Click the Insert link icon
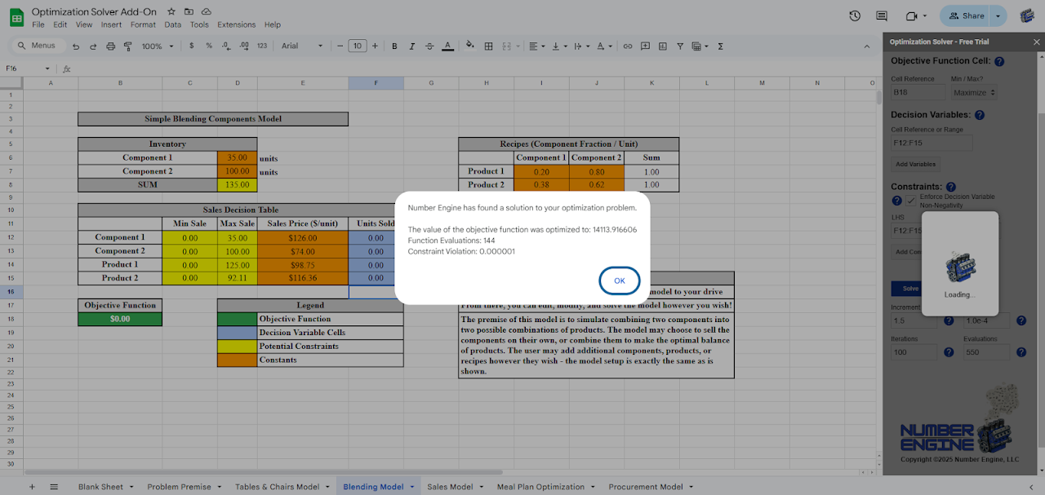This screenshot has height=495, width=1045. coord(628,46)
